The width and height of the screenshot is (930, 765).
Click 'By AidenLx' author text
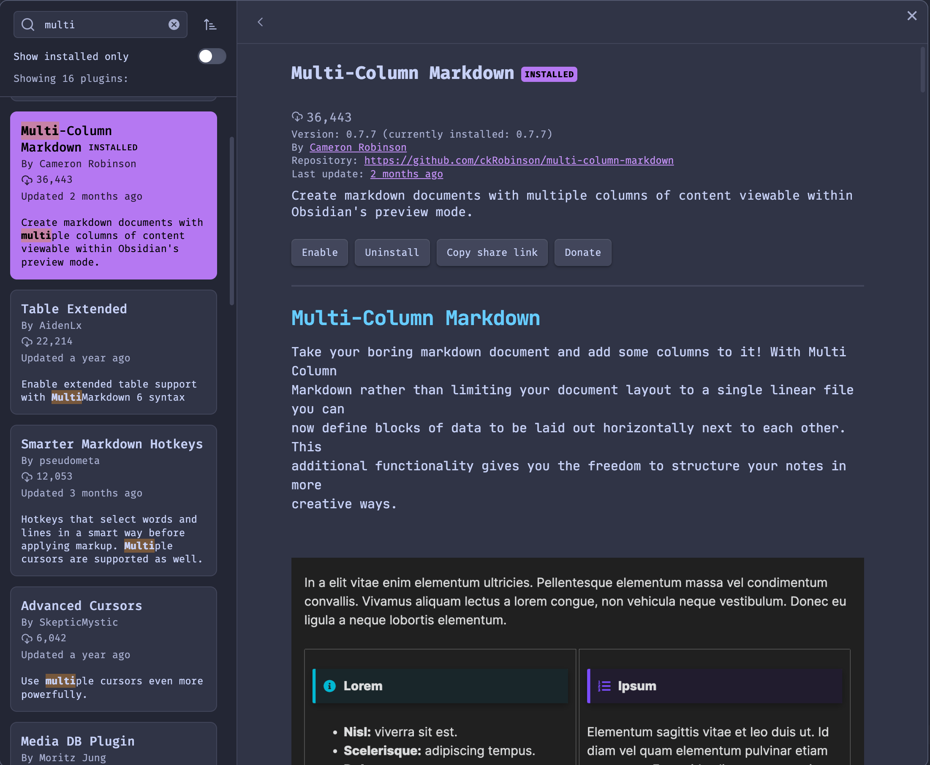[x=52, y=326]
